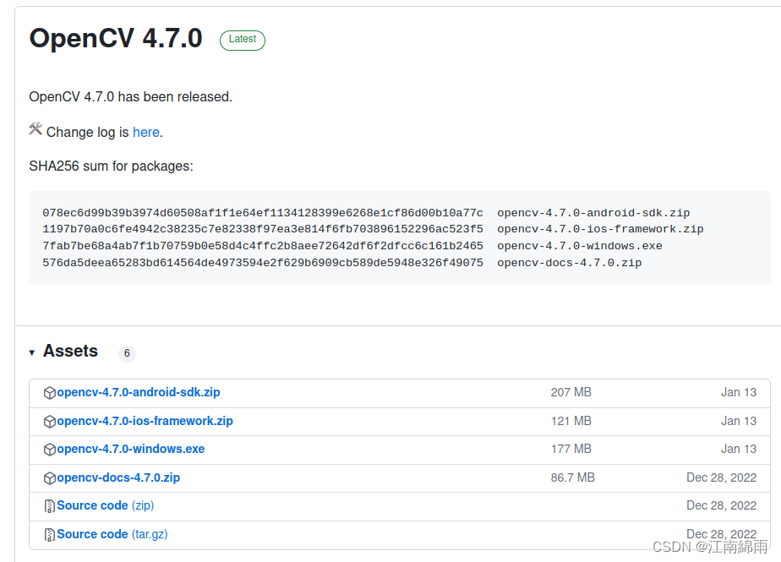
Task: Click the SHA256 hash starting with 7fab7be6
Action: coord(263,246)
